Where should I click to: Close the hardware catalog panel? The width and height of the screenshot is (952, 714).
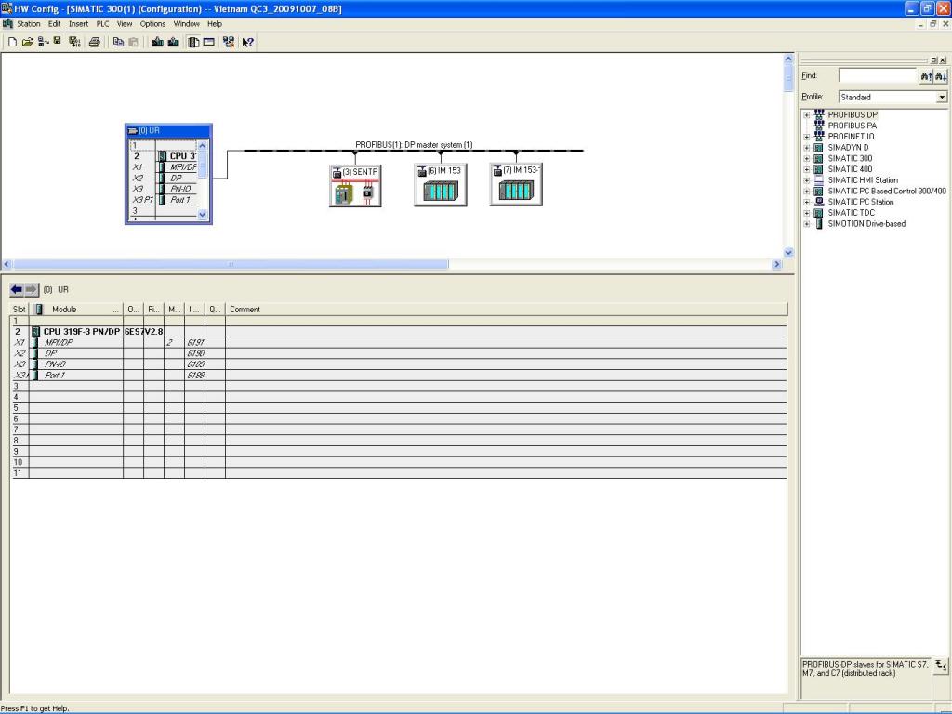coord(943,60)
